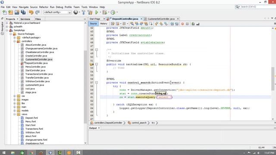276x155 pixels.
Task: Collapse the control_search method code fold
Action: point(97,83)
